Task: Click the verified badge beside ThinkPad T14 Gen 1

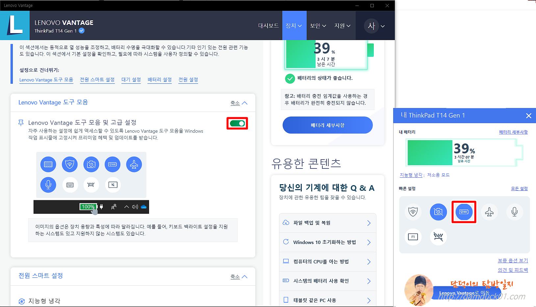Action: click(x=82, y=31)
